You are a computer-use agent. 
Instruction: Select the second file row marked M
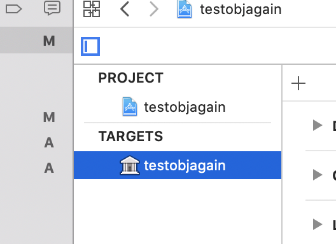[36, 117]
